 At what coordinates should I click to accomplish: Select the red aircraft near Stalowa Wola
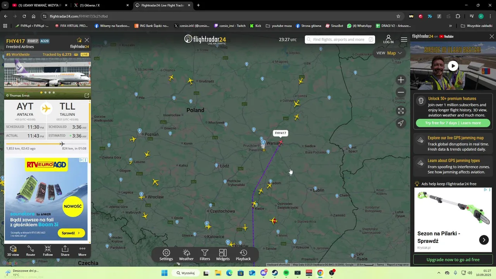[x=274, y=221]
